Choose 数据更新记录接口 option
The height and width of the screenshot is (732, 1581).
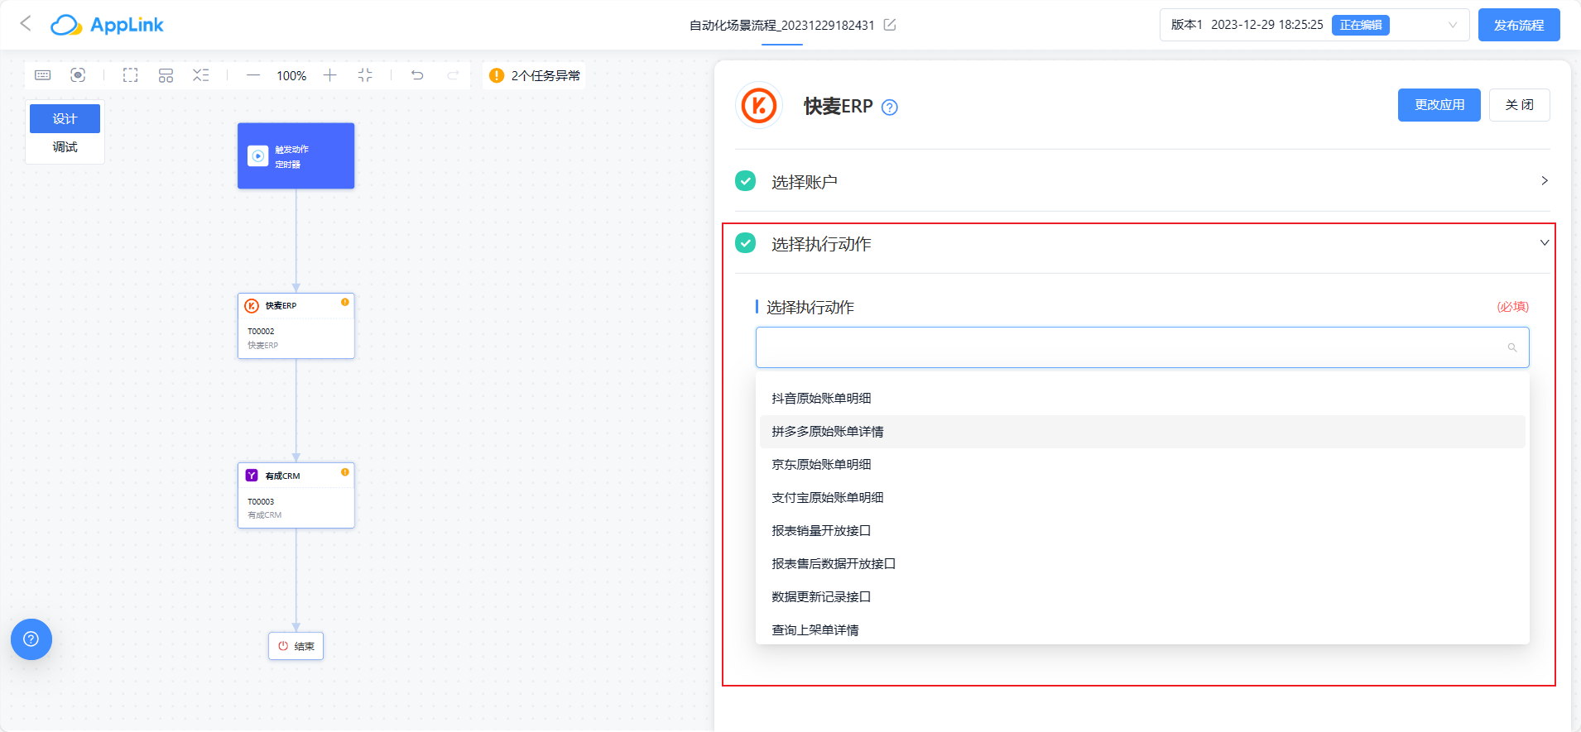tap(1142, 597)
